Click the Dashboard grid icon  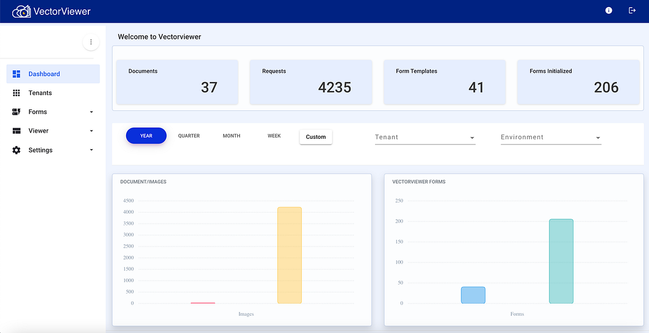coord(17,74)
